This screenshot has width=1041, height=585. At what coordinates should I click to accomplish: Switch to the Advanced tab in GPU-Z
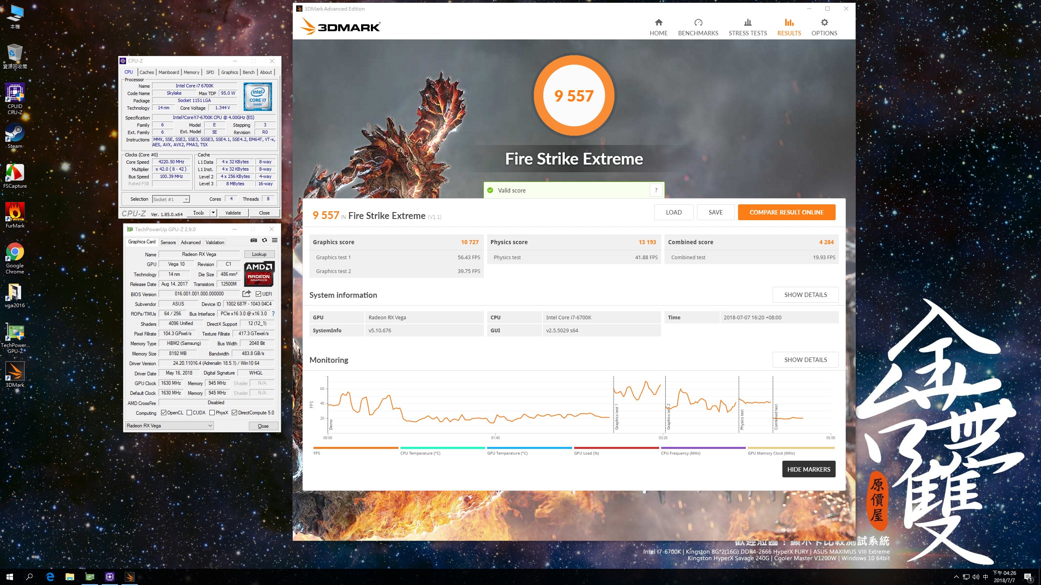(x=190, y=243)
